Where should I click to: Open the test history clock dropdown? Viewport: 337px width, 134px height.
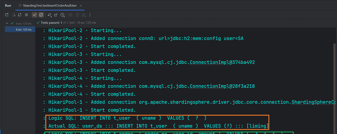tap(63, 15)
